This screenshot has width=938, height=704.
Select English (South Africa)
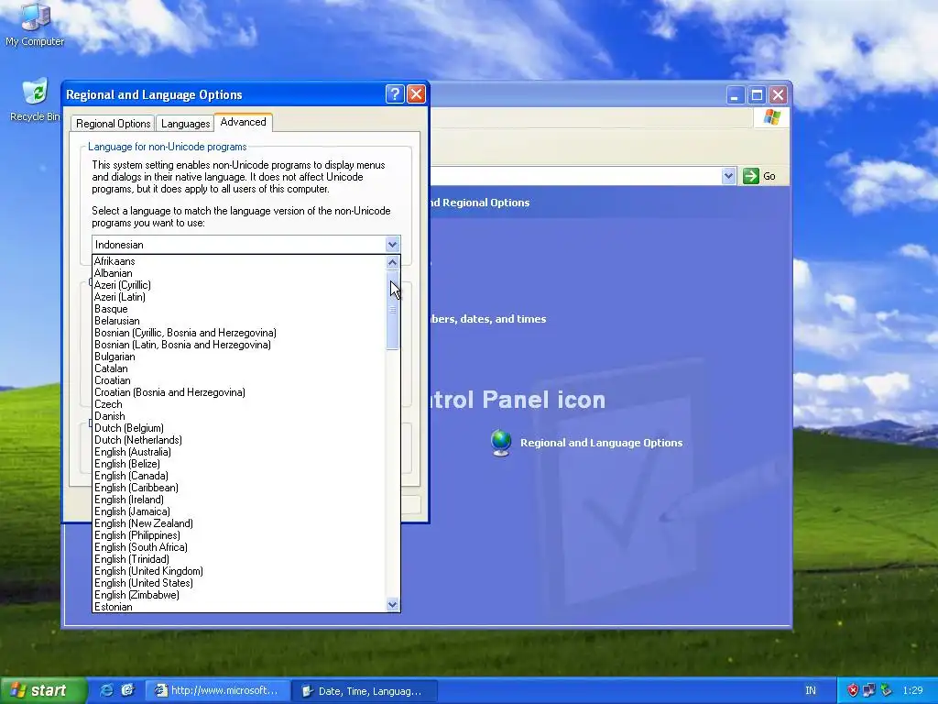click(x=239, y=548)
